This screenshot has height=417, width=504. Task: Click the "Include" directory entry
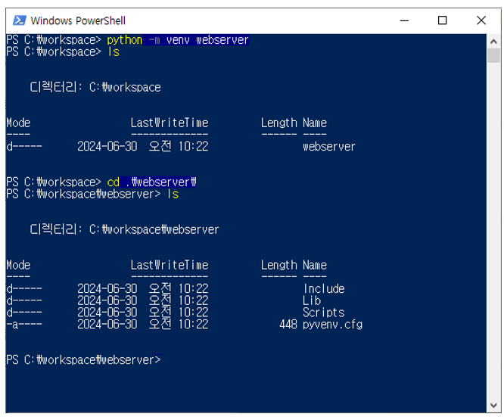click(324, 288)
